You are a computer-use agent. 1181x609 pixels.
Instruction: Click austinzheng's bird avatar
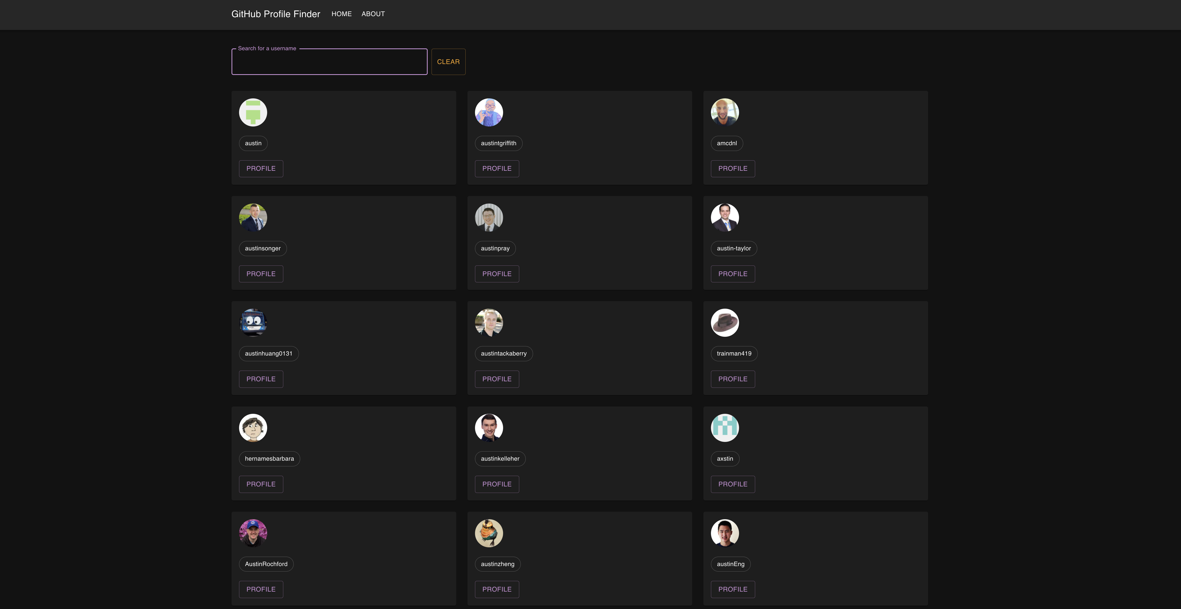pos(489,533)
